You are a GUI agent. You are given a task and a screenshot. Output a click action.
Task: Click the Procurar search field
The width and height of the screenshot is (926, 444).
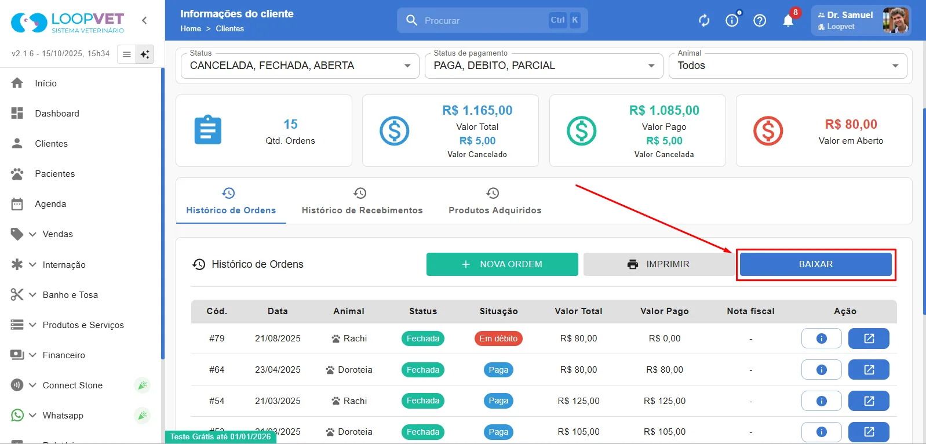493,20
